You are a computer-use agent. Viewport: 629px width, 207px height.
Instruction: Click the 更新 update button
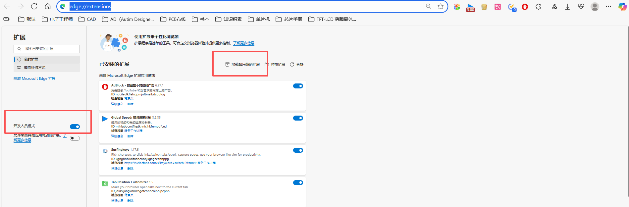point(297,65)
